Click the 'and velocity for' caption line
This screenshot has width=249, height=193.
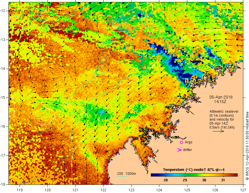(222, 119)
